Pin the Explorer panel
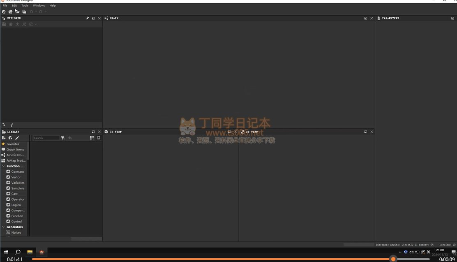 (88, 18)
